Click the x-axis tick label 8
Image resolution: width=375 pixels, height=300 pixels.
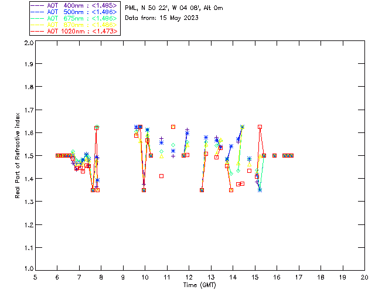click(101, 277)
